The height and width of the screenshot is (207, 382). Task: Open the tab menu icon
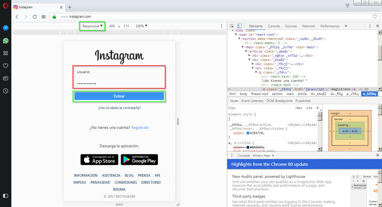coord(348,5)
